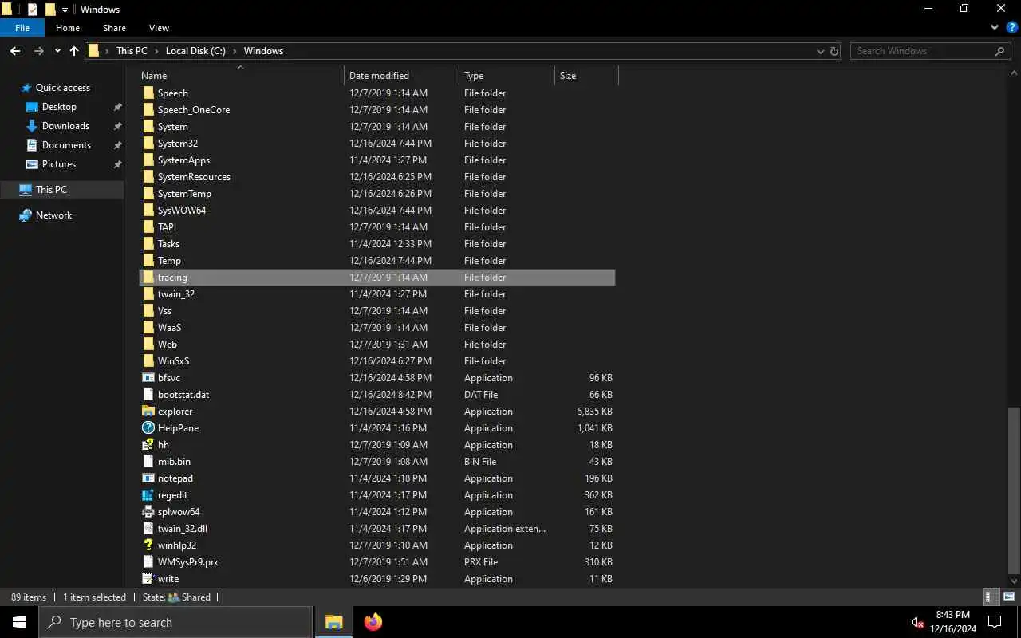Go back with the Back arrow

(x=15, y=51)
